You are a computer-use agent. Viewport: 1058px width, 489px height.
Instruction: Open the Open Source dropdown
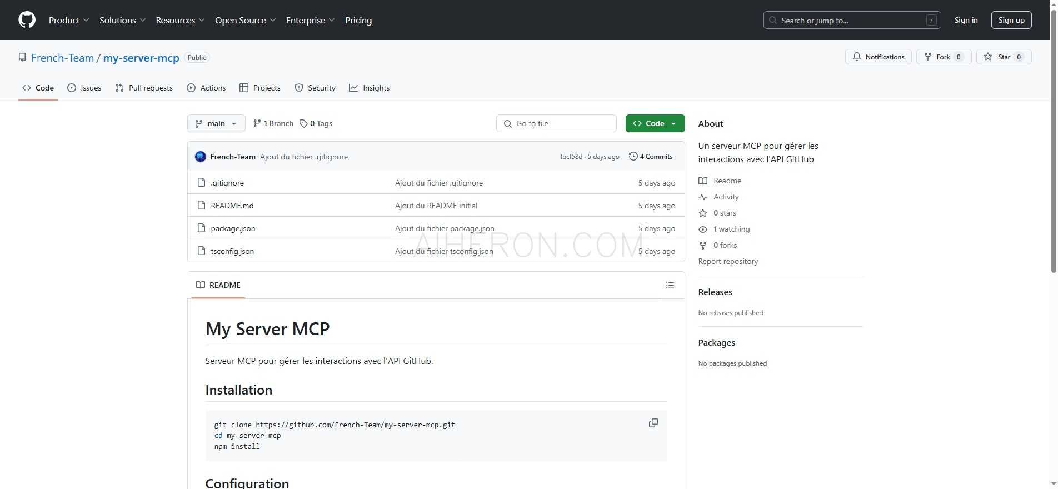point(245,20)
